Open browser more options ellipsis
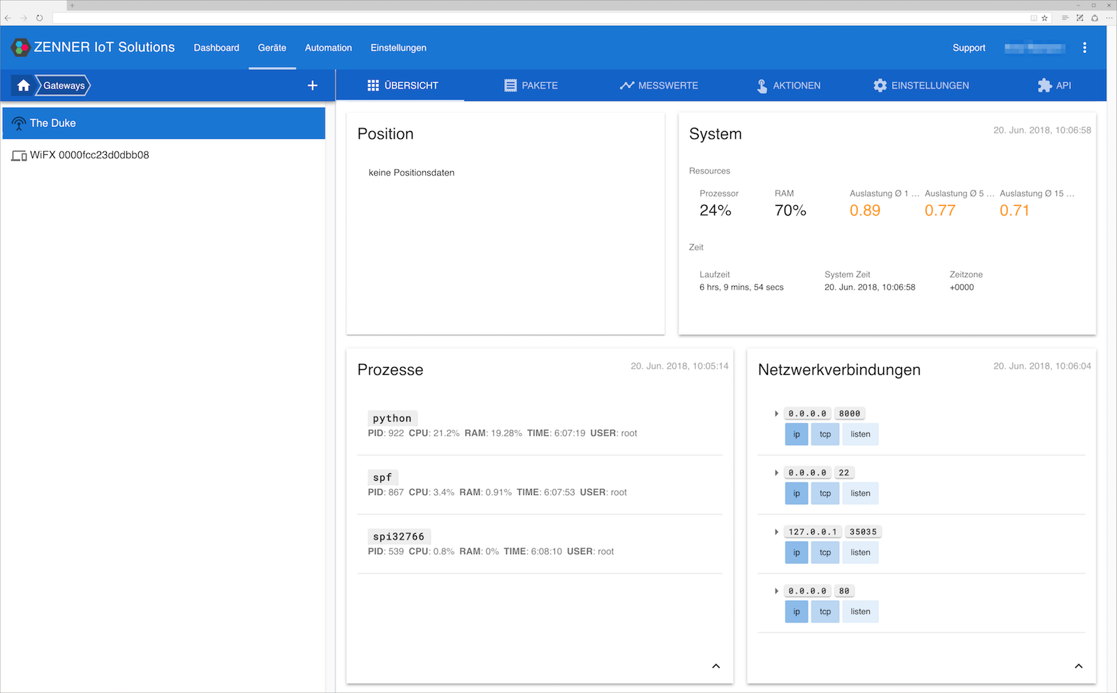The width and height of the screenshot is (1117, 693). [x=1109, y=18]
